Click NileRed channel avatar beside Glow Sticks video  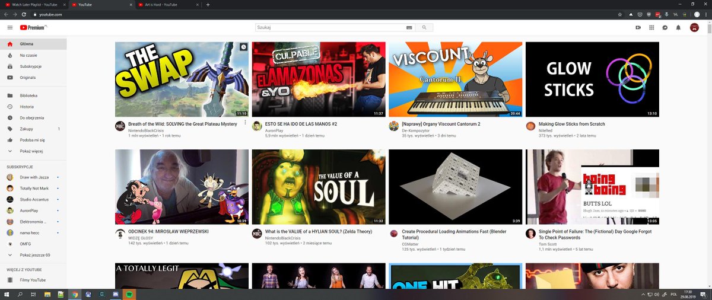click(x=530, y=126)
